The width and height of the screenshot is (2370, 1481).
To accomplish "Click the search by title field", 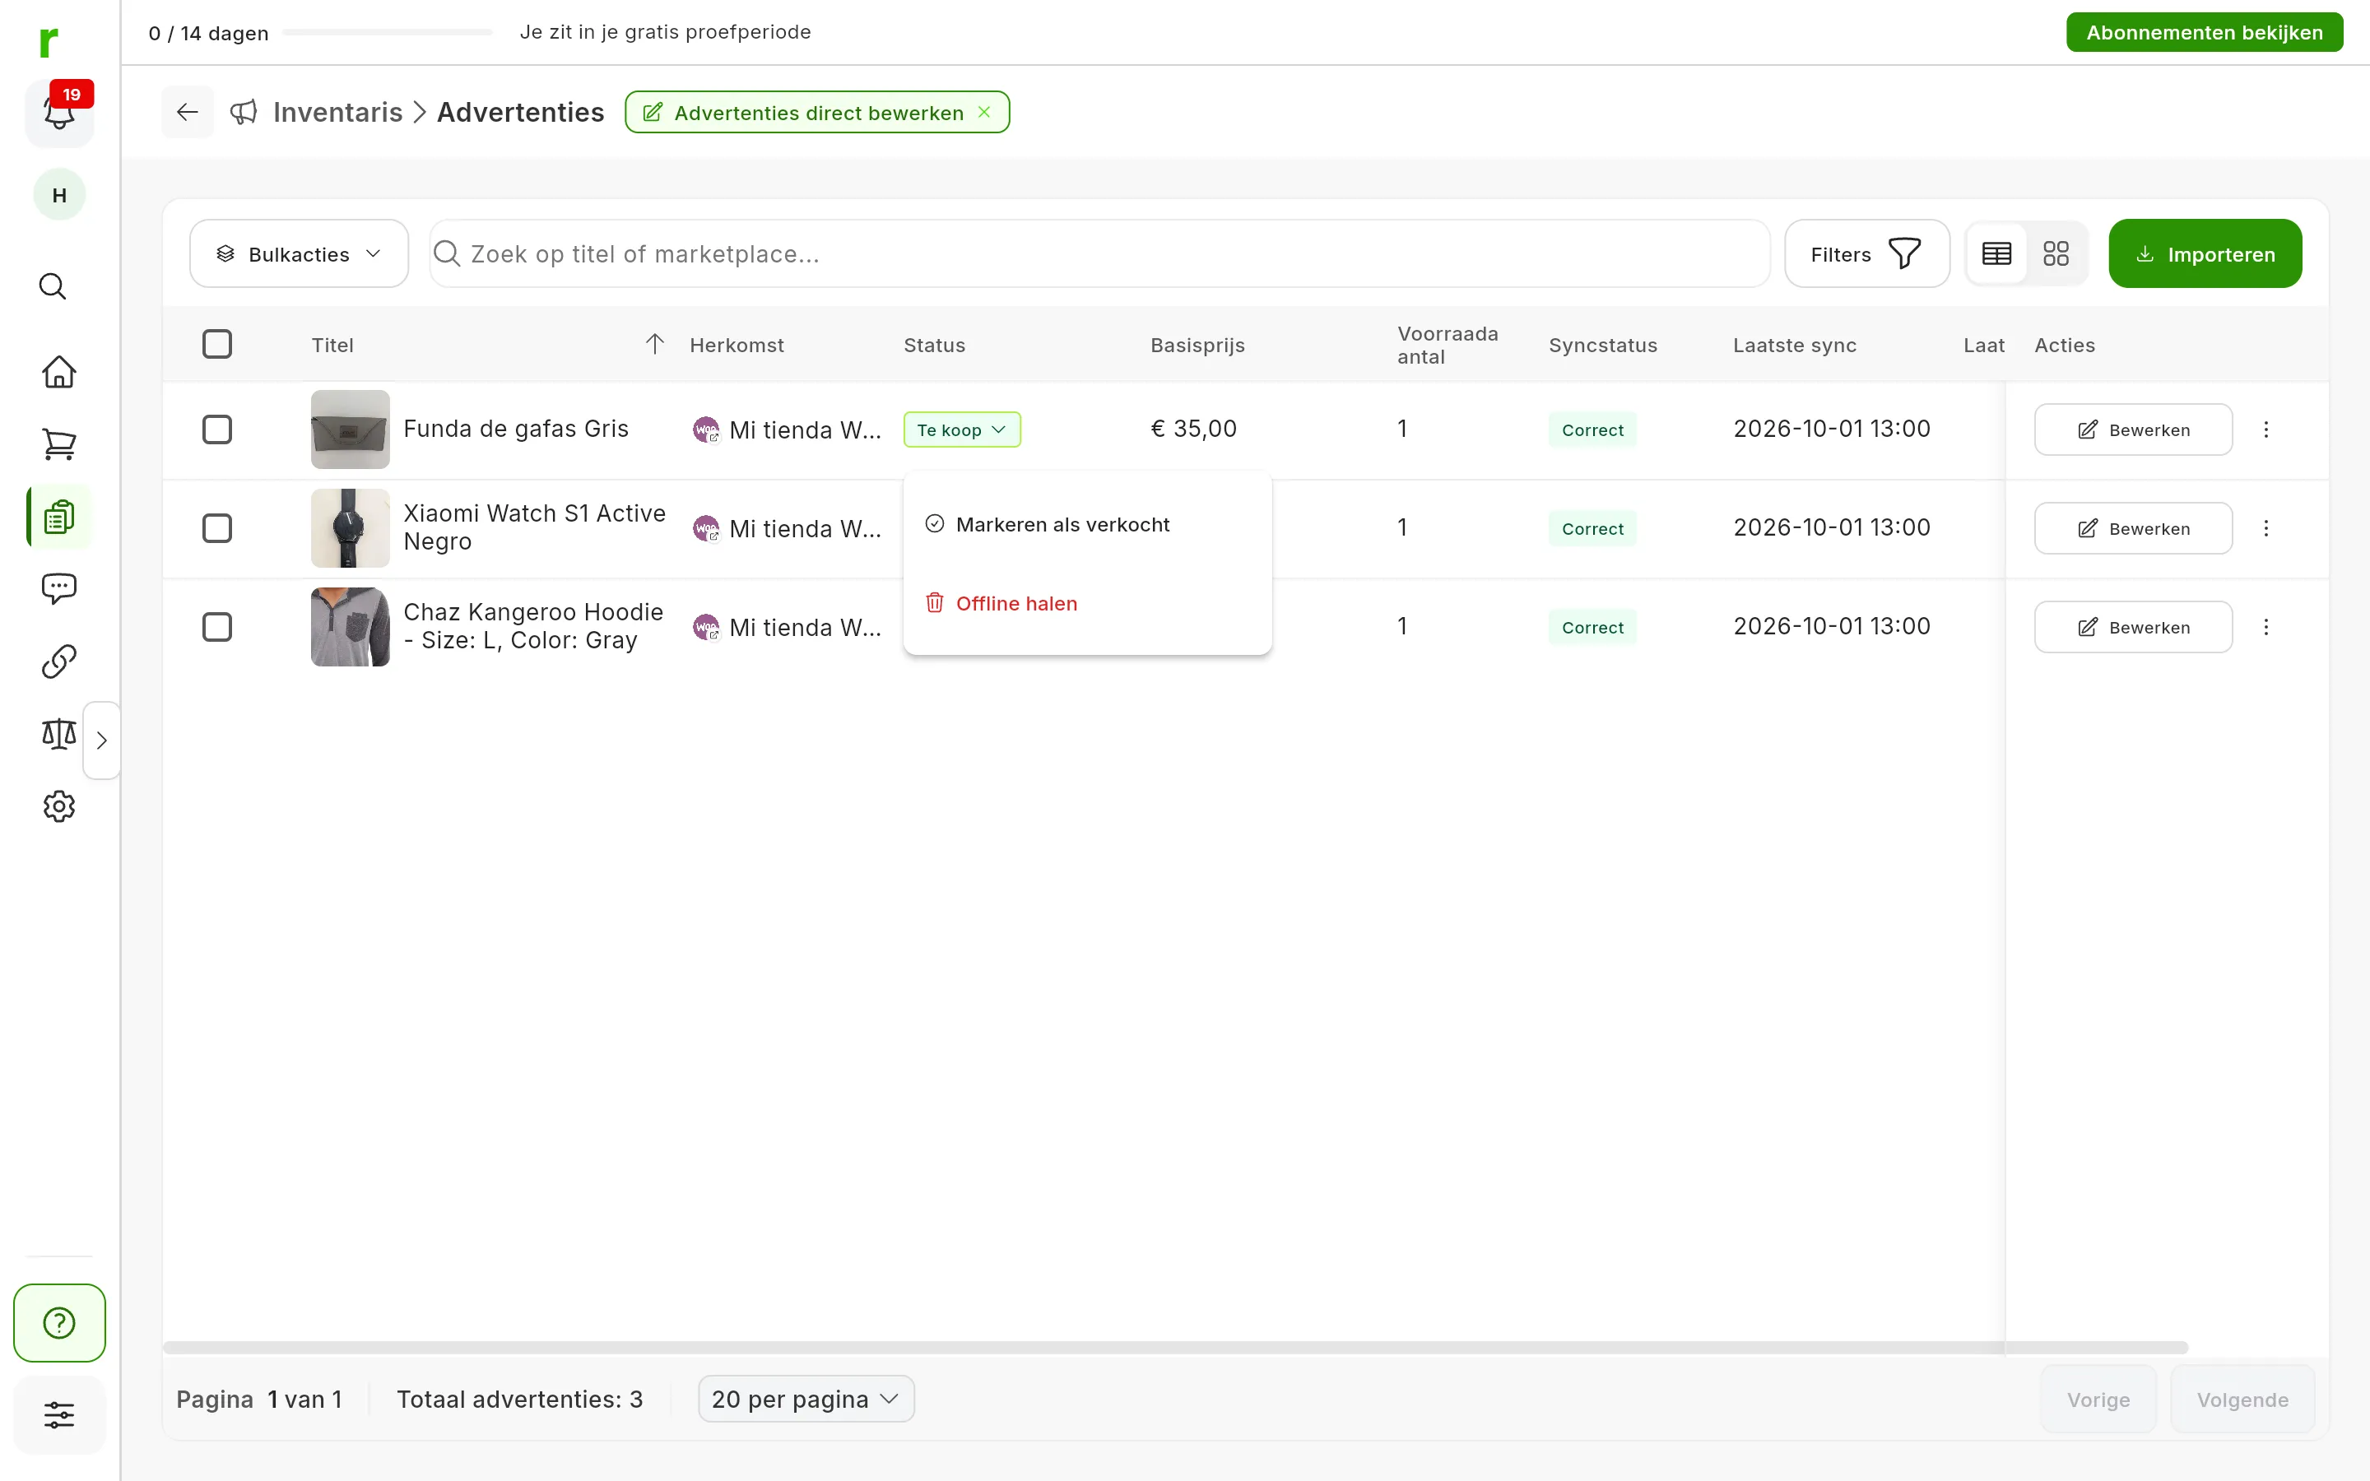I will tap(1099, 253).
